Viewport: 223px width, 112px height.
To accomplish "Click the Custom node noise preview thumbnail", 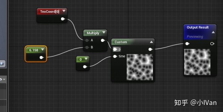I will tap(140, 67).
